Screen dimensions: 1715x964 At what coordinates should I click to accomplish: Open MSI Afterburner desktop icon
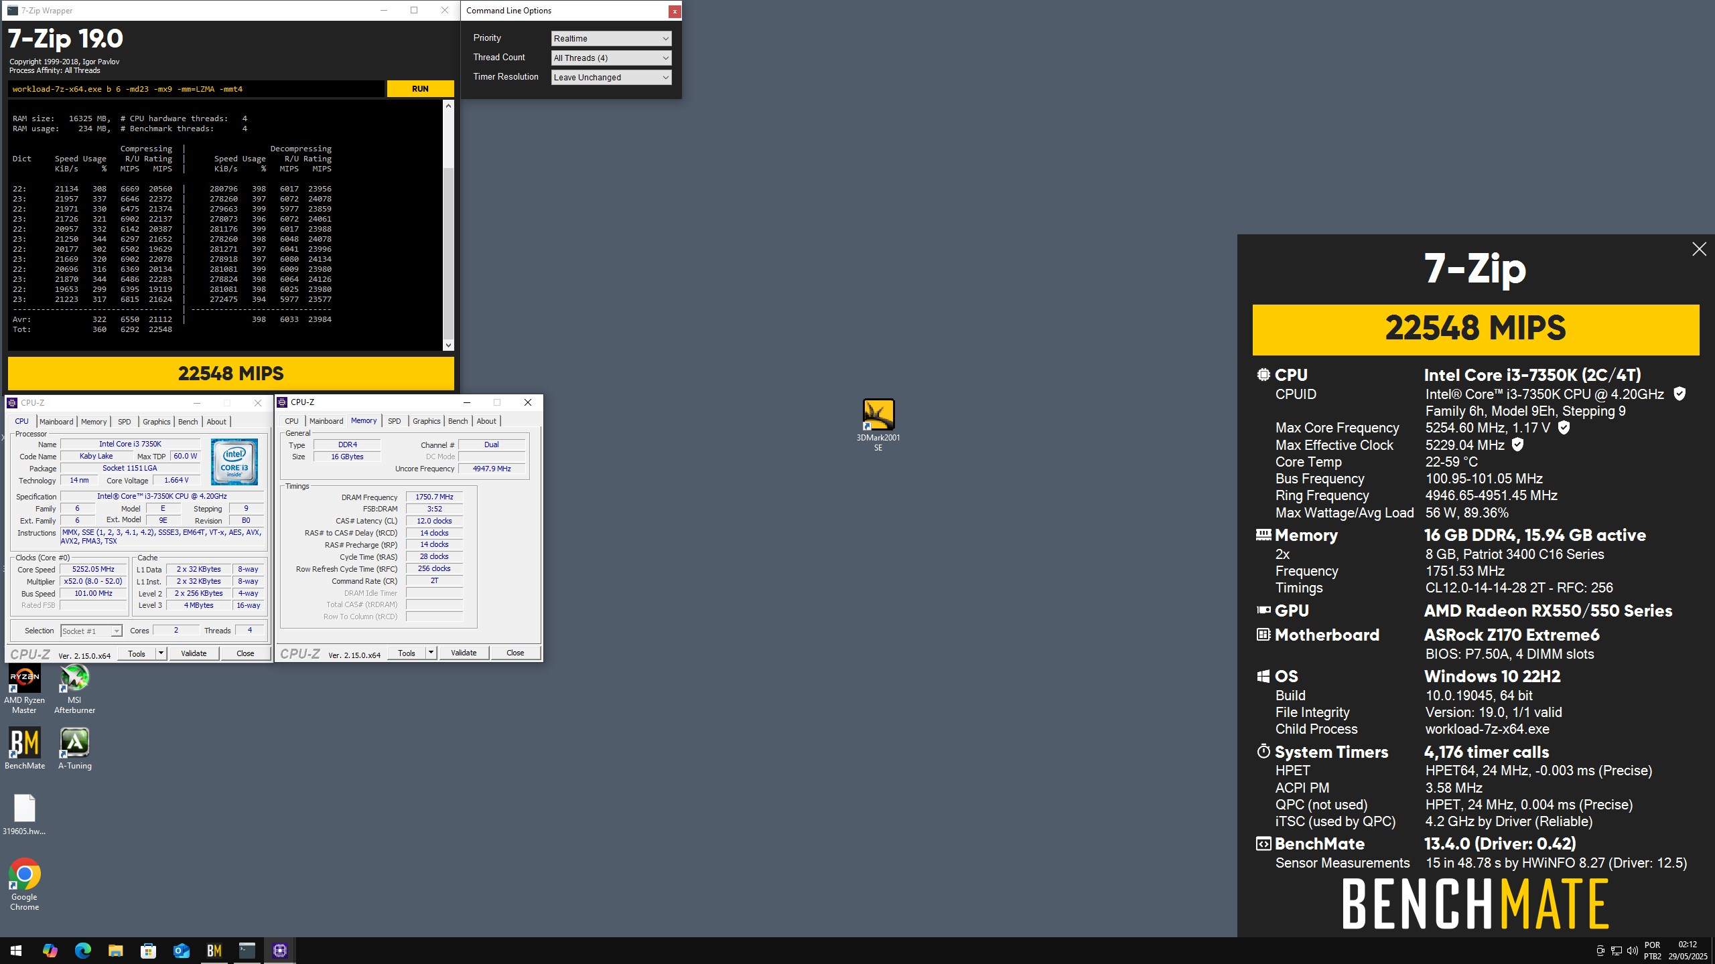point(74,689)
